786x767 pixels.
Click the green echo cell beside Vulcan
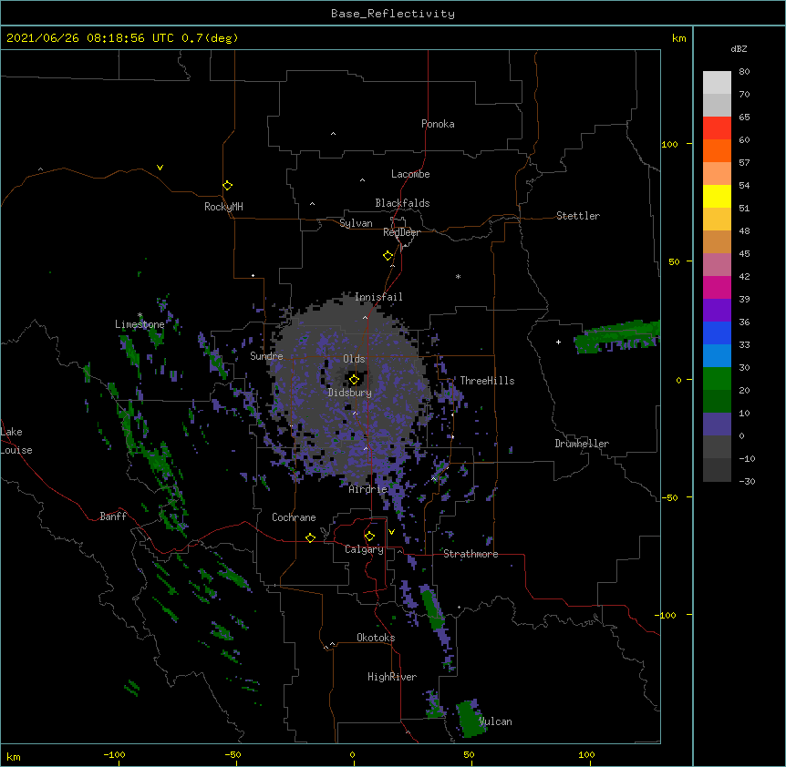[470, 719]
